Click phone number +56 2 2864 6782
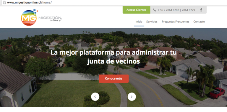This screenshot has height=112, width=227. (x=168, y=10)
